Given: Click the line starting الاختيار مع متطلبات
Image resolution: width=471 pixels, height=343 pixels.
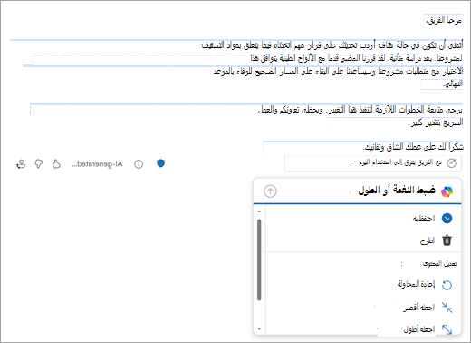Looking at the screenshot, I should click(338, 72).
